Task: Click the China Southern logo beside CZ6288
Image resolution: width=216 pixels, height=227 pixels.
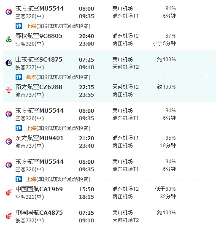Action: coord(9,90)
